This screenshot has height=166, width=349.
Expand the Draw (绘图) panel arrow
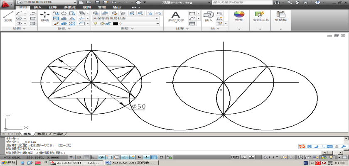pyautogui.click(x=23, y=29)
